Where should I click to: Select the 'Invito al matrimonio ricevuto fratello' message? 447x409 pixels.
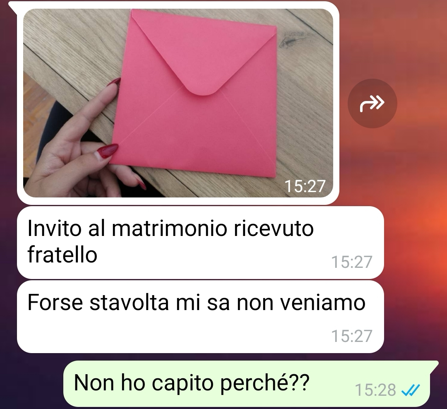pyautogui.click(x=200, y=243)
